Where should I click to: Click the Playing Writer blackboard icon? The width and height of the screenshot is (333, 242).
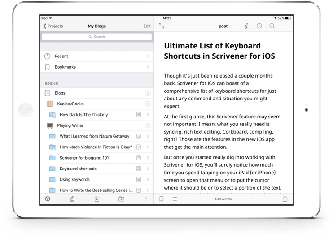coord(50,125)
